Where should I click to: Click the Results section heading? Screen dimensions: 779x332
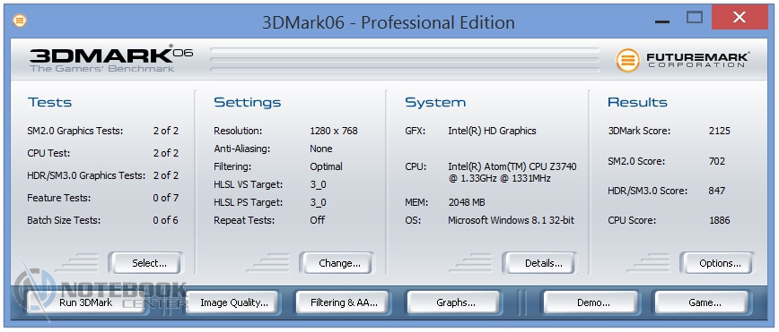click(x=637, y=103)
